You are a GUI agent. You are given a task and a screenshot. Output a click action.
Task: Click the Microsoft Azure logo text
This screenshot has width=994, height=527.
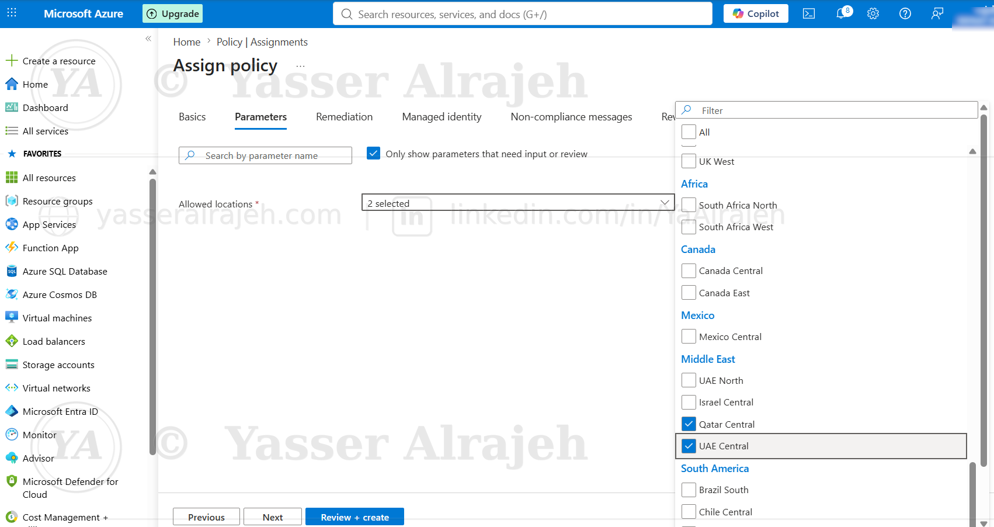click(84, 13)
